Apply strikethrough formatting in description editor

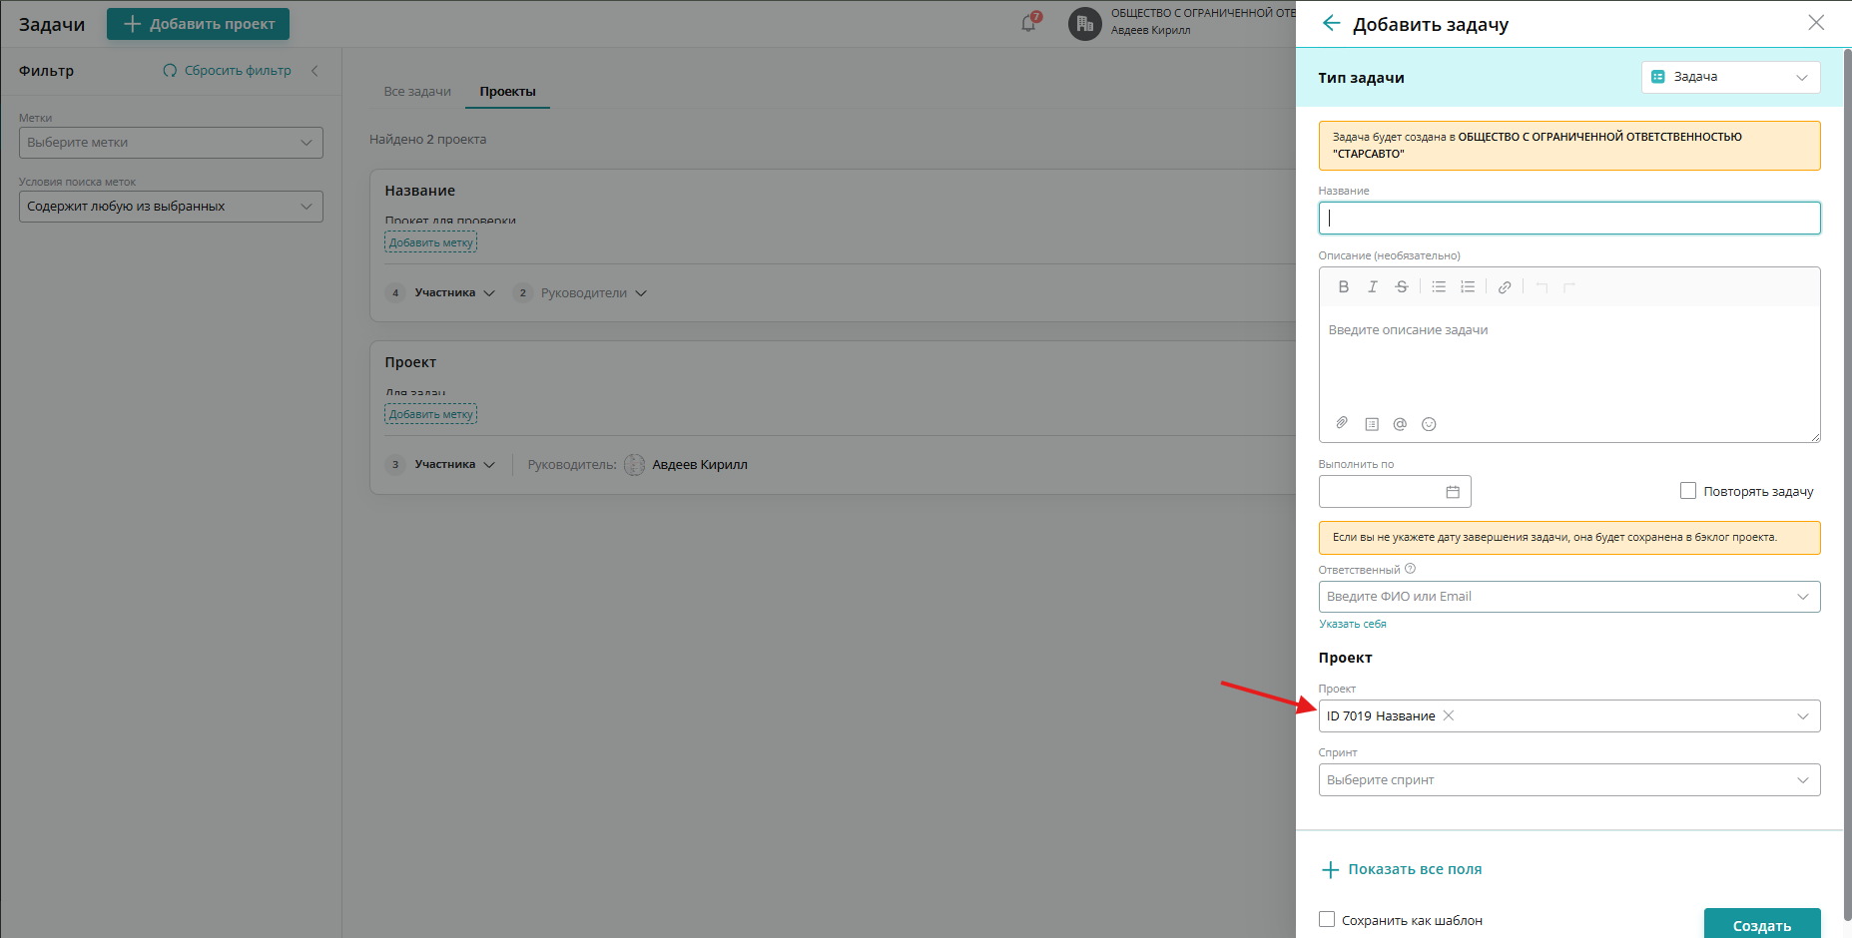(1402, 287)
